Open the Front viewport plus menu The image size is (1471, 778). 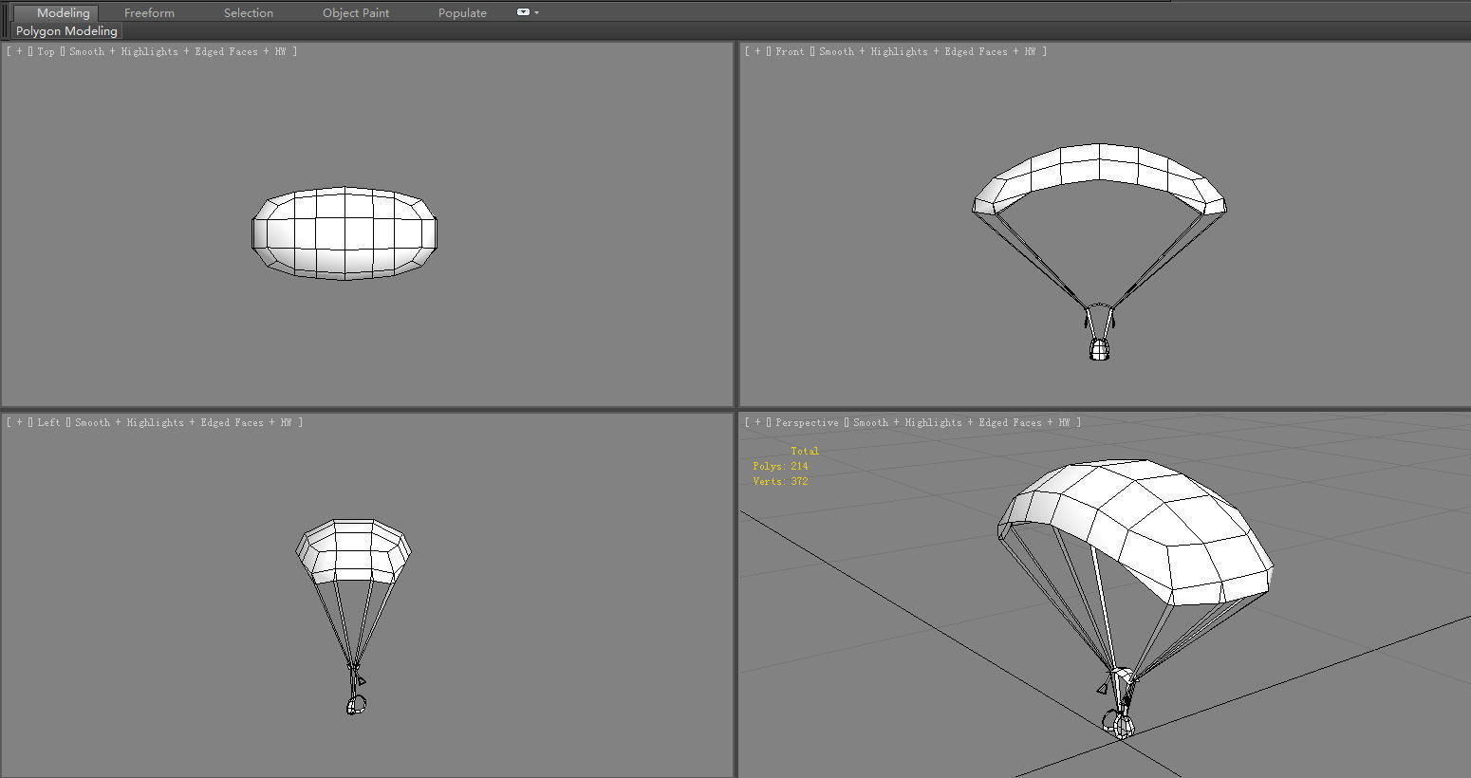point(757,51)
